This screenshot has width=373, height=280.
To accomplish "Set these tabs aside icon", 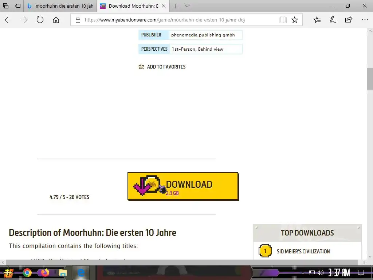I will (x=17, y=6).
